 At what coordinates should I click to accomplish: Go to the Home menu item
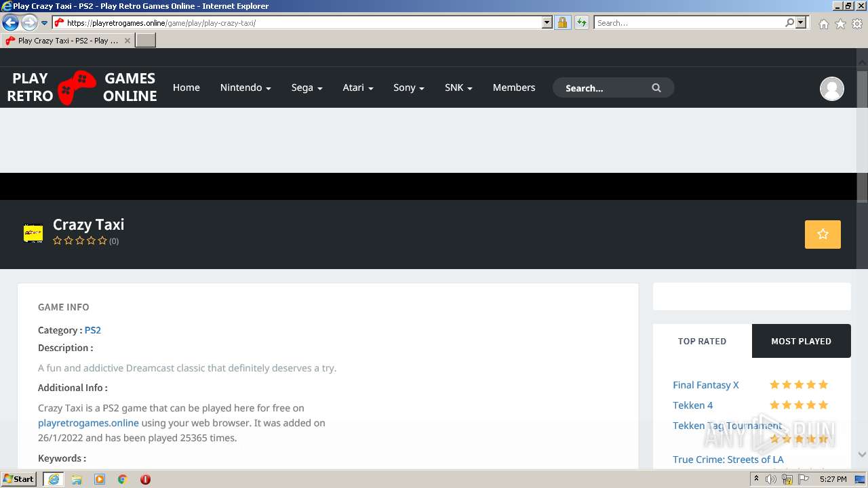coord(186,87)
